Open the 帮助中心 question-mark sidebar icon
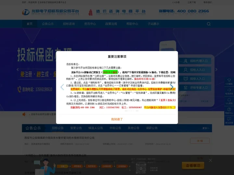 (x=229, y=111)
